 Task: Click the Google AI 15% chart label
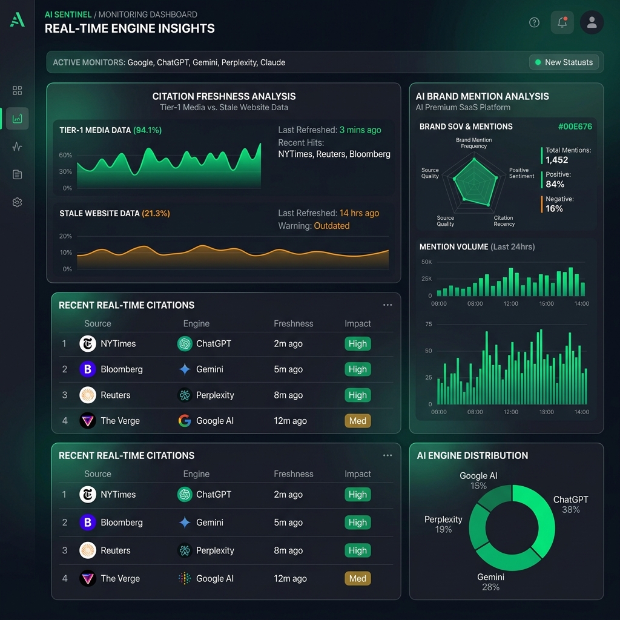pyautogui.click(x=478, y=480)
